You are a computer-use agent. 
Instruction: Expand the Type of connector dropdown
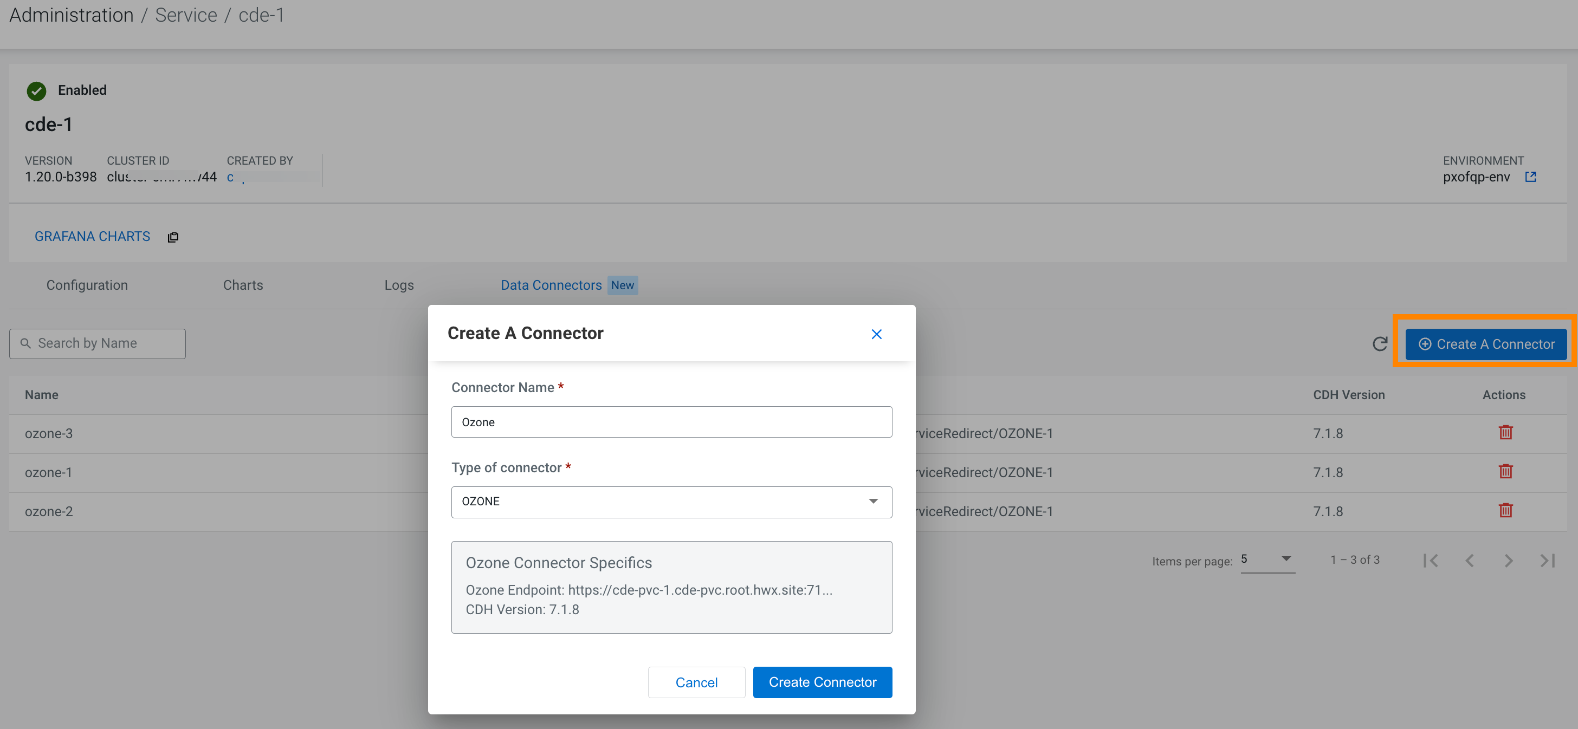click(x=671, y=502)
